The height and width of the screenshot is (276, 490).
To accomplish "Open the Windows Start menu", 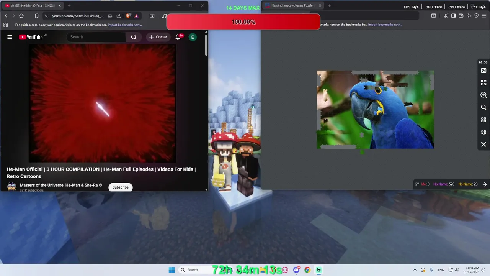I will (x=171, y=270).
